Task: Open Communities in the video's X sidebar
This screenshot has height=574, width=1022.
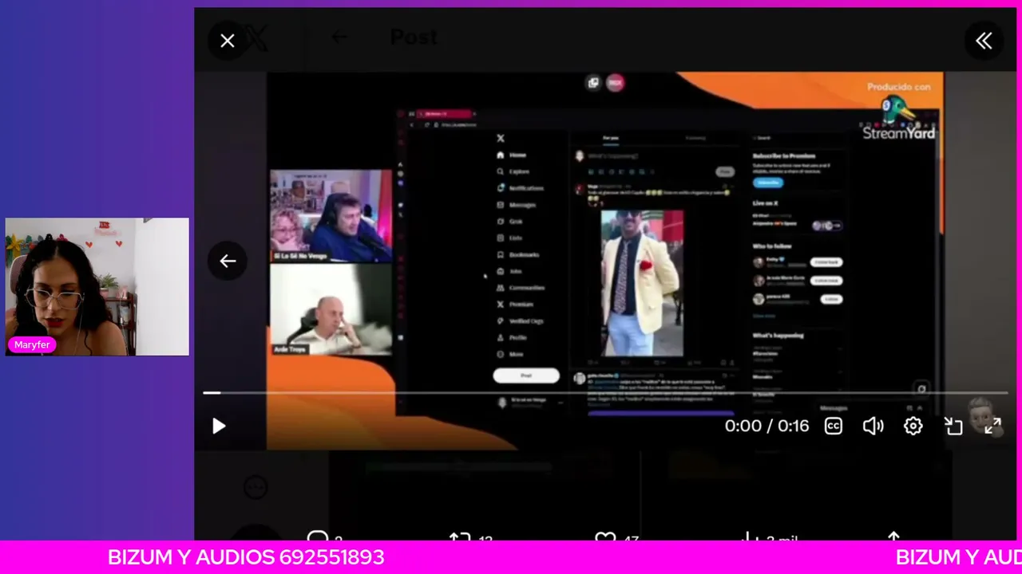Action: [x=521, y=288]
